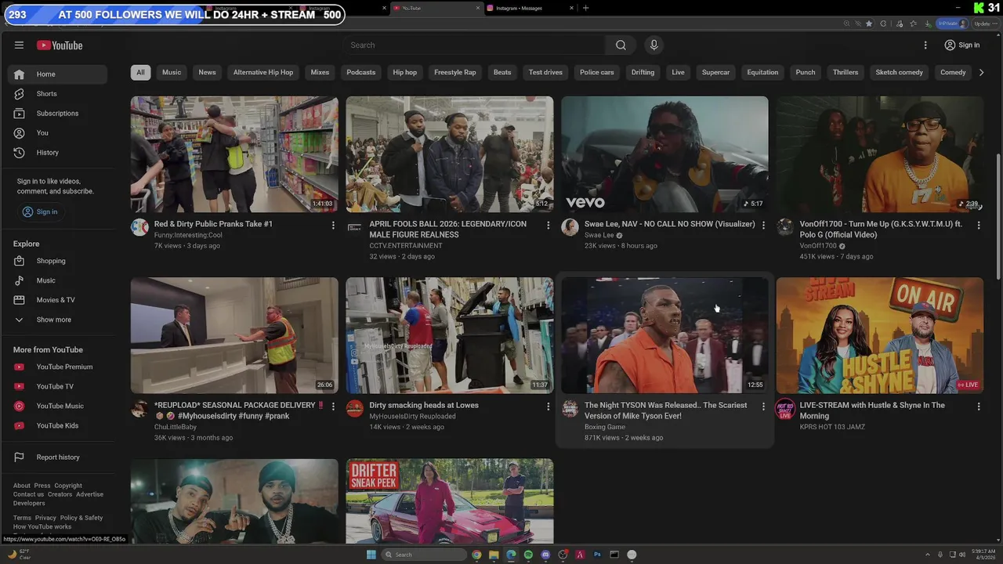This screenshot has width=1003, height=564.
Task: Click the InPrivate profile button
Action: [952, 23]
